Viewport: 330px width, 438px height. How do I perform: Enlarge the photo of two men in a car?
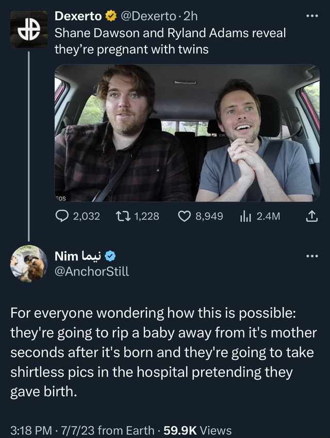[187, 133]
